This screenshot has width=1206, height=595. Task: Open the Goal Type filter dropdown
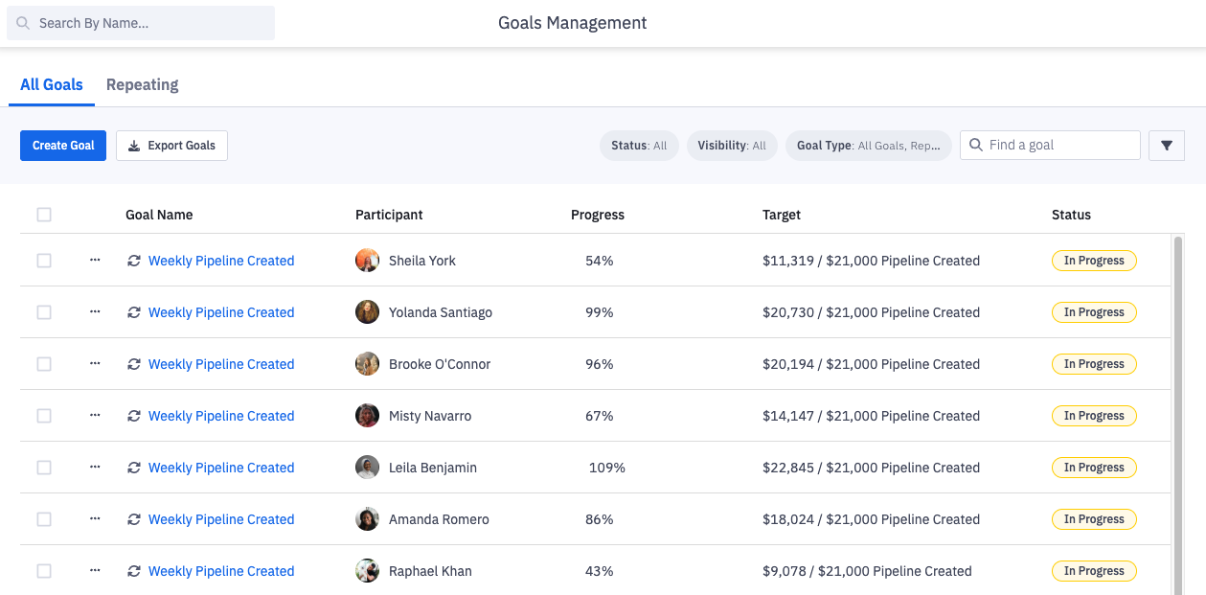click(x=868, y=145)
